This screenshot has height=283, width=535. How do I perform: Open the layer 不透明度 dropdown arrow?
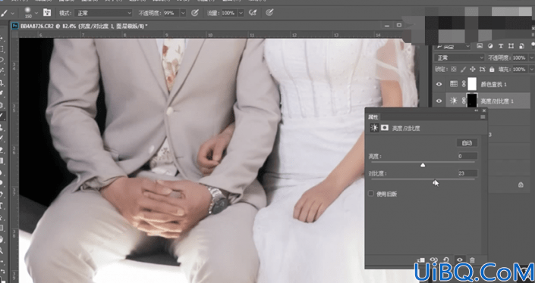[531, 58]
